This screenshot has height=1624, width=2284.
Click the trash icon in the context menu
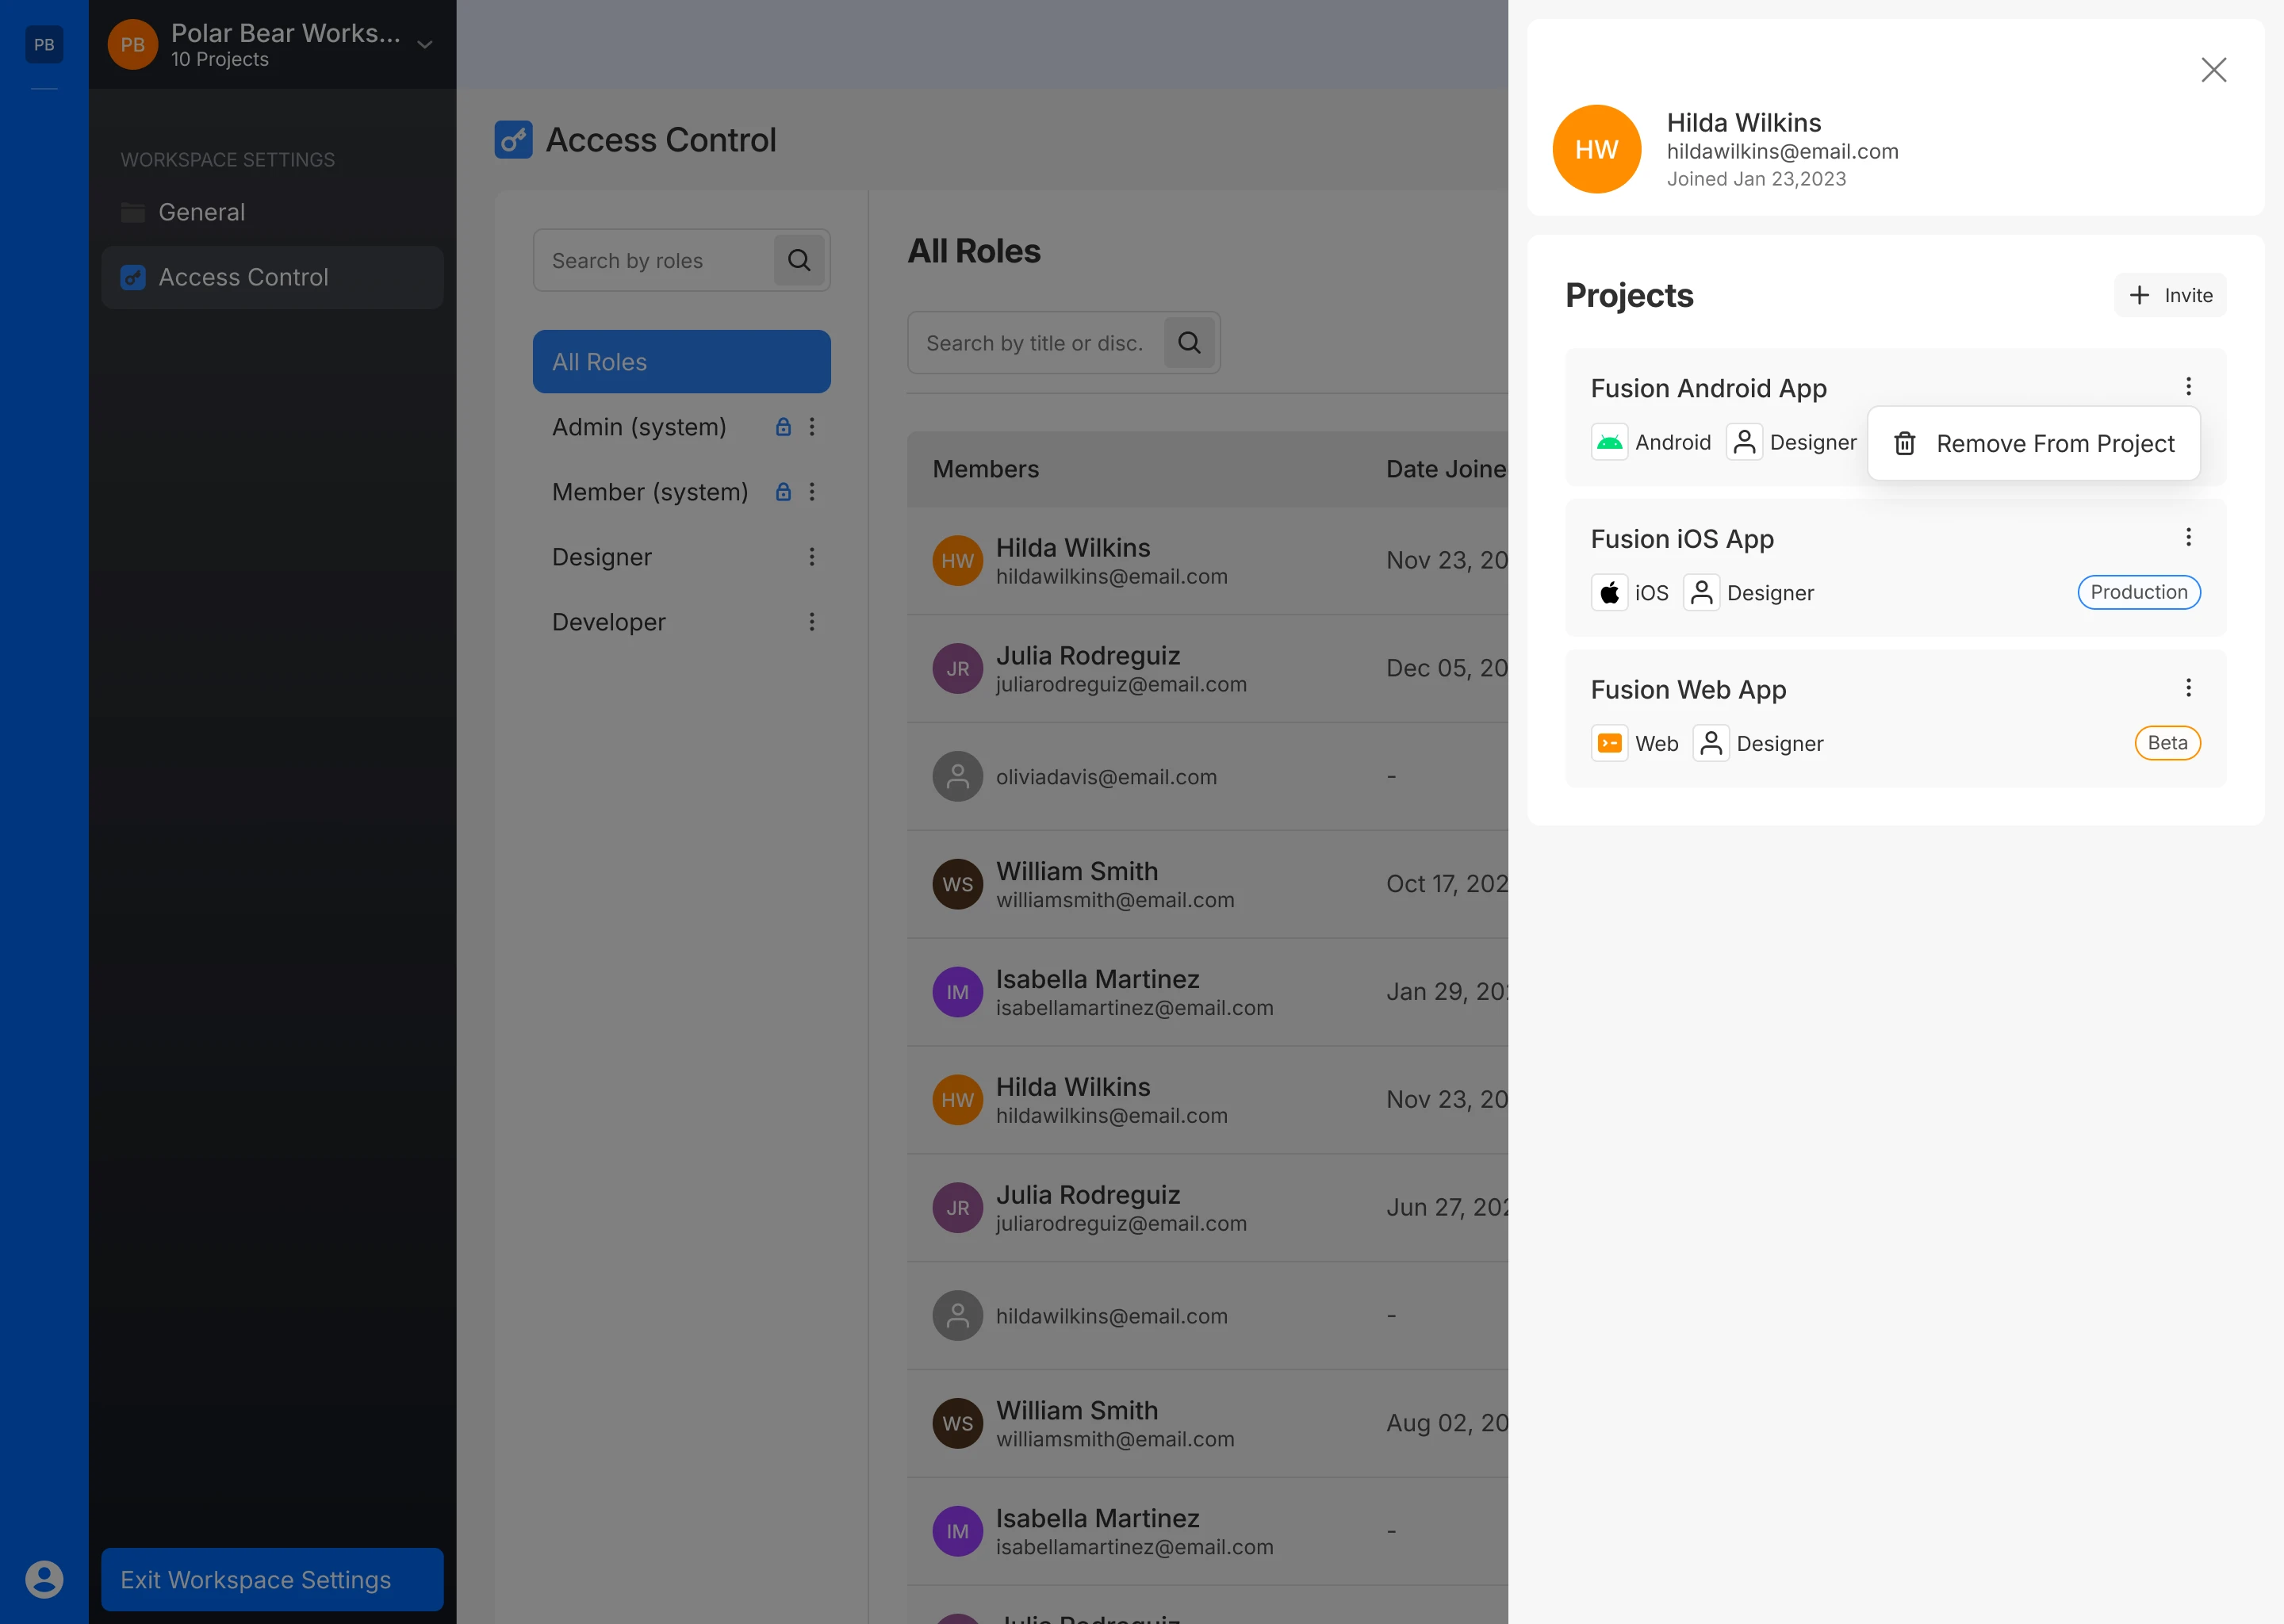(x=1904, y=443)
